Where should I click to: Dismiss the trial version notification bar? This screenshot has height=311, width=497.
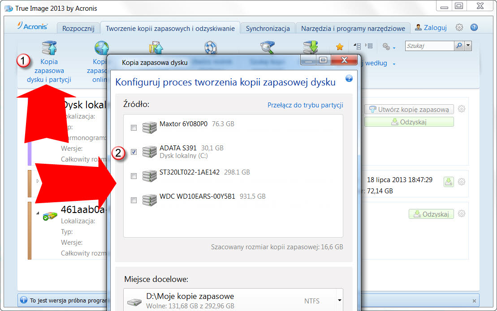(x=474, y=301)
